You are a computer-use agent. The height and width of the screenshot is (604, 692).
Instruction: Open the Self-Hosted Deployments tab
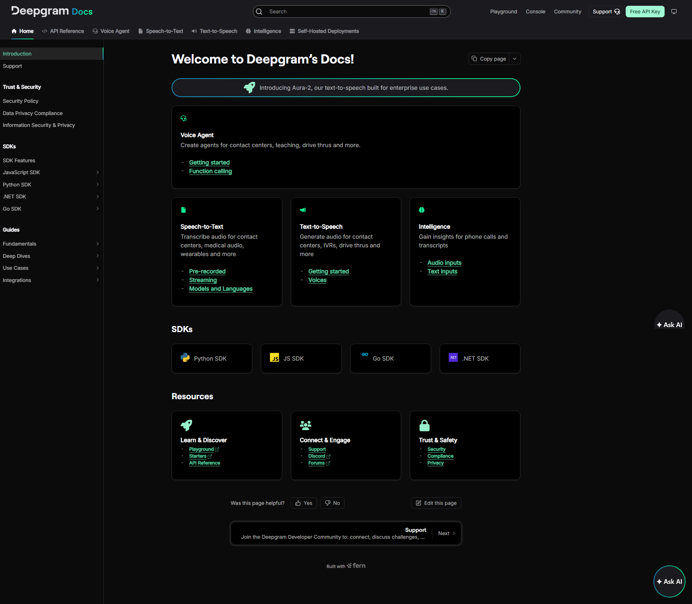324,31
